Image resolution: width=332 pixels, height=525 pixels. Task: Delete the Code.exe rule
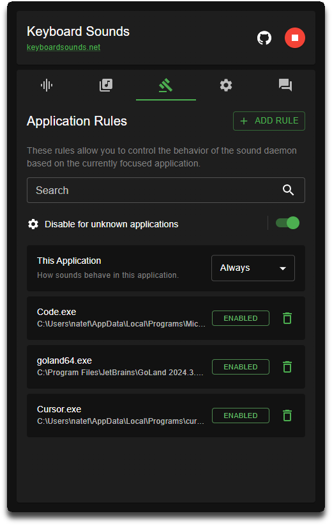coord(287,318)
